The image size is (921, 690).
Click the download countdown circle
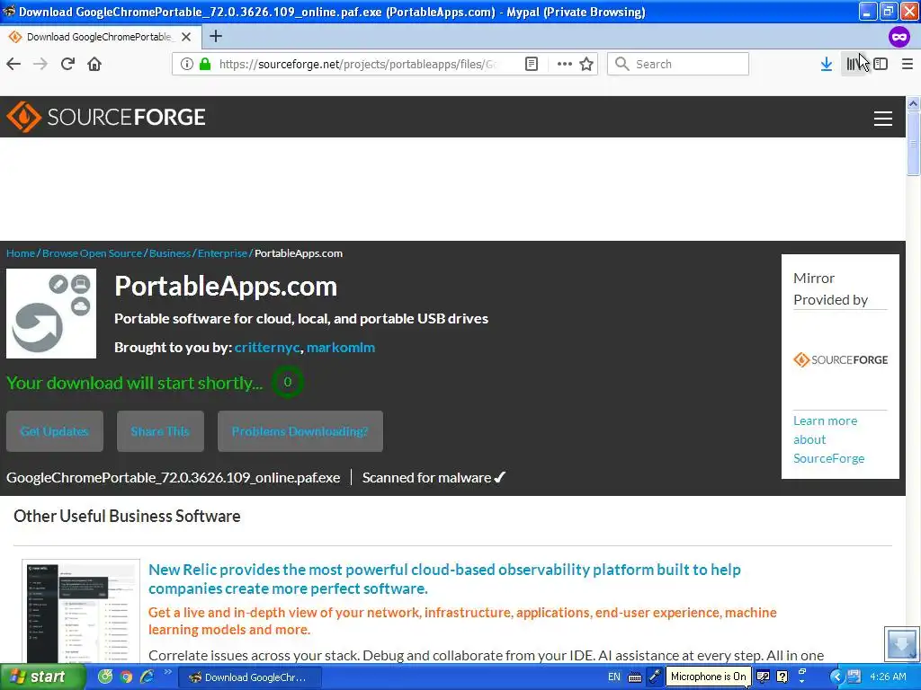point(287,382)
